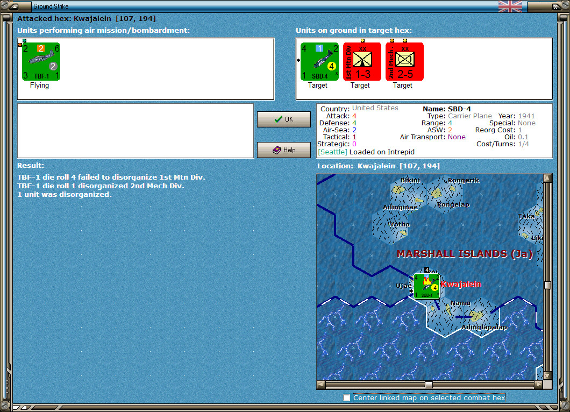
Task: Open the Help button
Action: pos(284,150)
